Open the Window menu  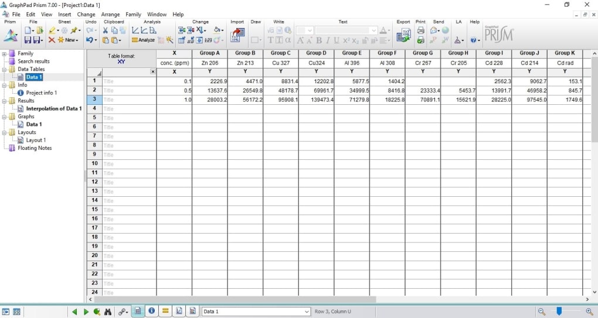[x=157, y=15]
